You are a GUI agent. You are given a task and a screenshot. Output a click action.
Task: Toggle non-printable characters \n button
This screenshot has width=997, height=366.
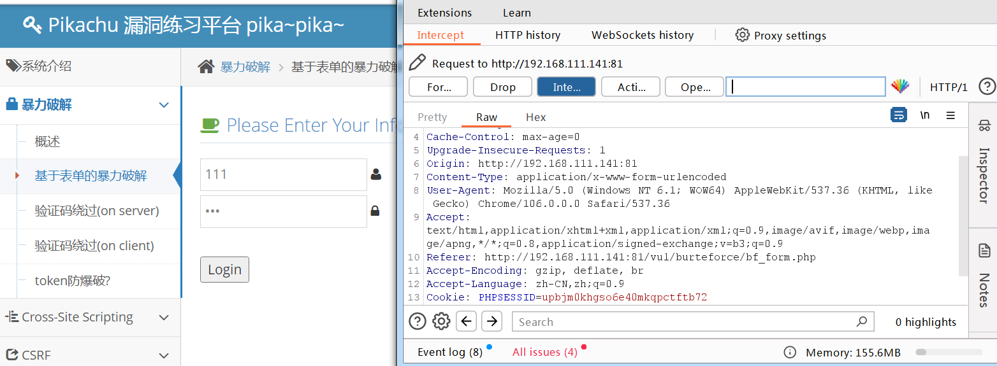tap(924, 115)
